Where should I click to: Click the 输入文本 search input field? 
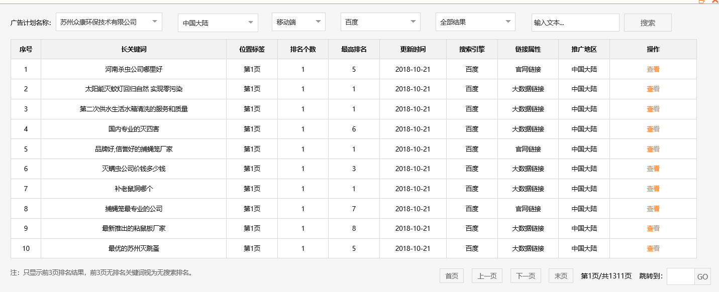tap(575, 22)
